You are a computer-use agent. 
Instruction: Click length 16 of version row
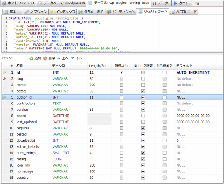tap(92, 110)
